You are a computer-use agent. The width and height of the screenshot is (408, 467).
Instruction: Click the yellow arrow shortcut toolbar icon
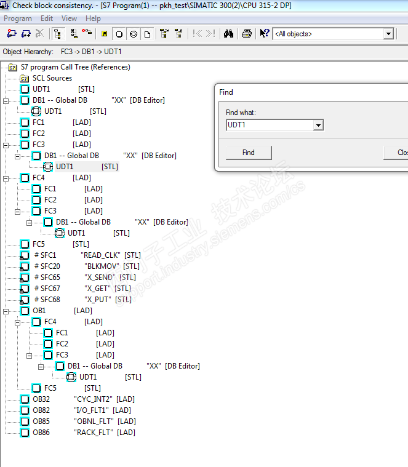104,34
